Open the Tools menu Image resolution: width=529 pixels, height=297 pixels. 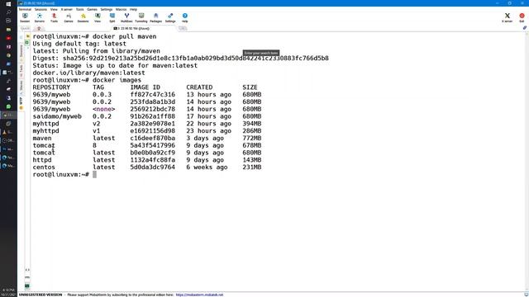(79, 9)
